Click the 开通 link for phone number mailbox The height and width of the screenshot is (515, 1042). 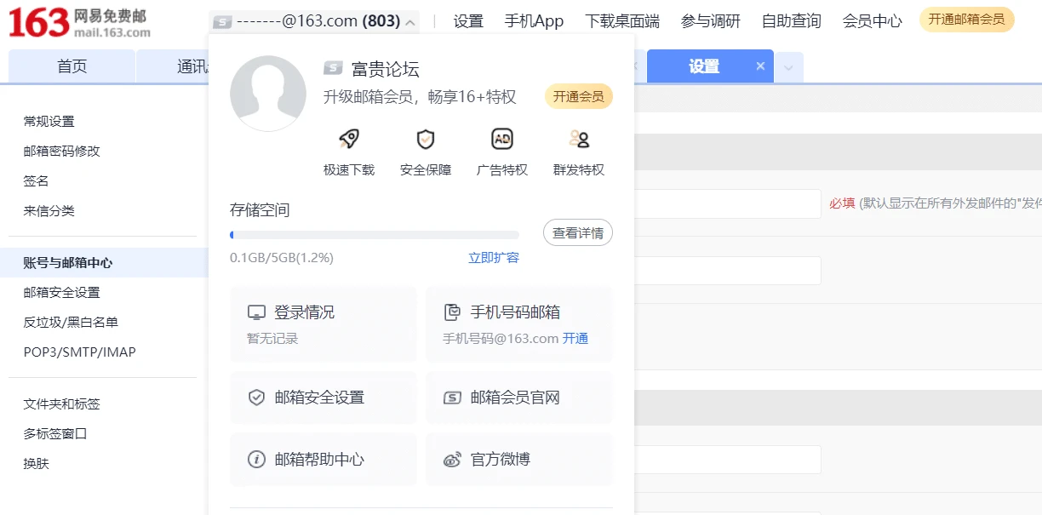click(x=575, y=338)
